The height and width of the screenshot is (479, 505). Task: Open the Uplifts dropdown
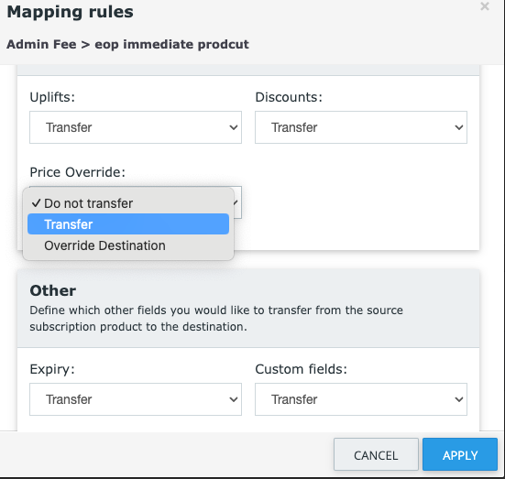(x=136, y=127)
